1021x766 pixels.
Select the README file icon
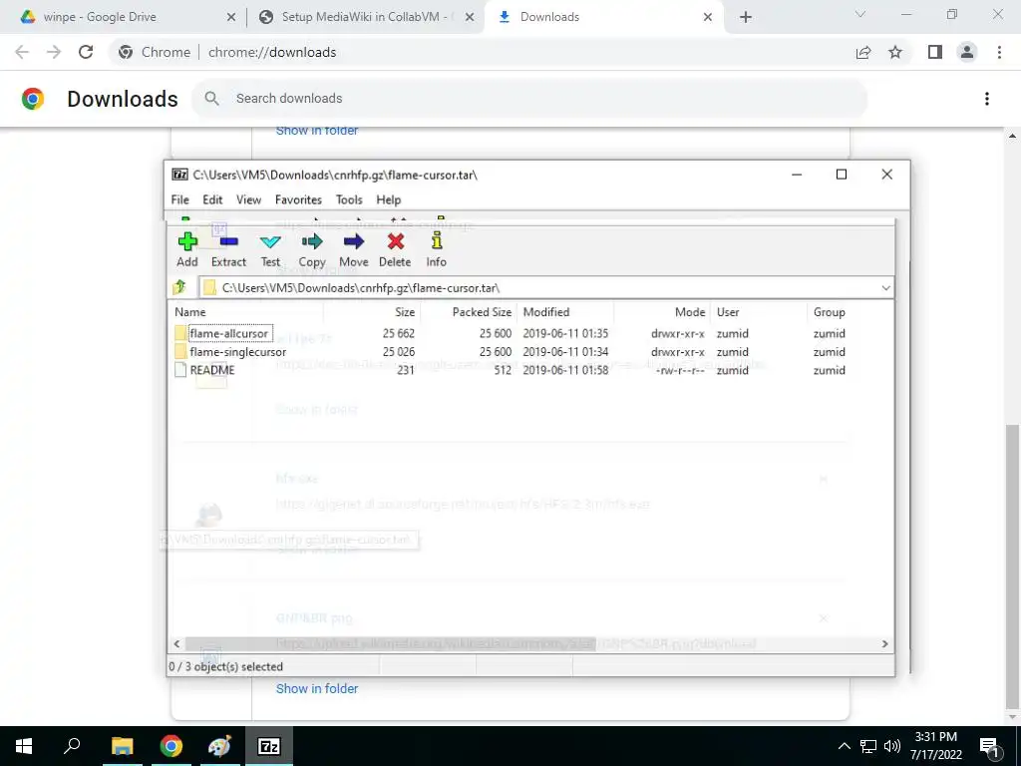(180, 370)
